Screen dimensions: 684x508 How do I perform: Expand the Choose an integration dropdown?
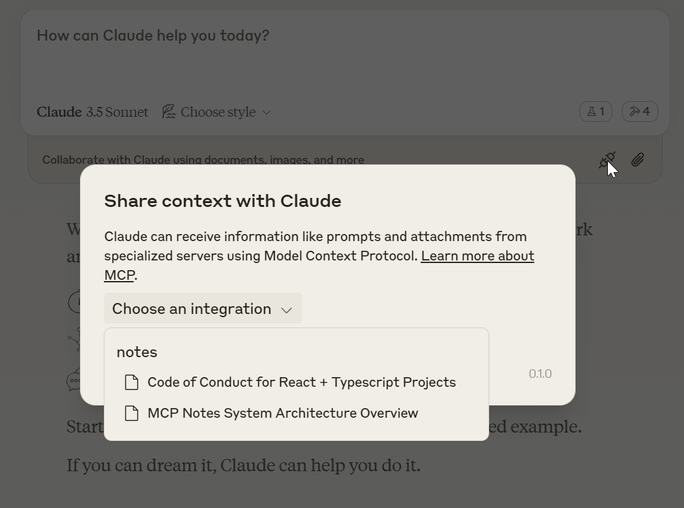pos(202,308)
